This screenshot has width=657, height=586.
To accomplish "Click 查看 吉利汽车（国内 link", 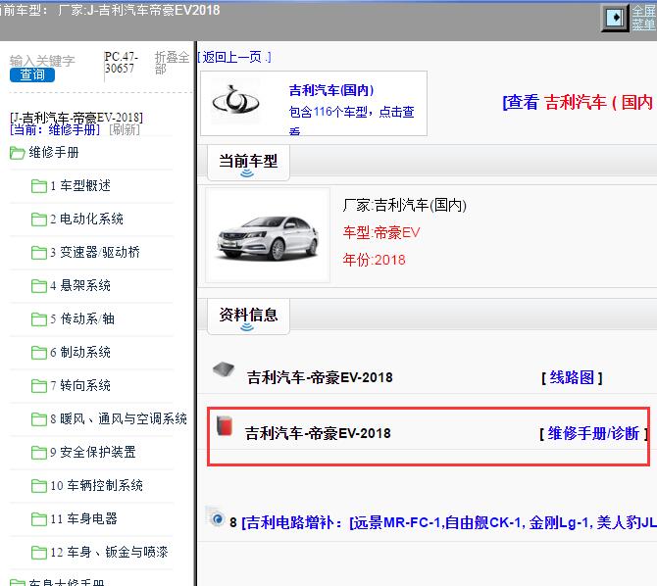I will [x=580, y=102].
